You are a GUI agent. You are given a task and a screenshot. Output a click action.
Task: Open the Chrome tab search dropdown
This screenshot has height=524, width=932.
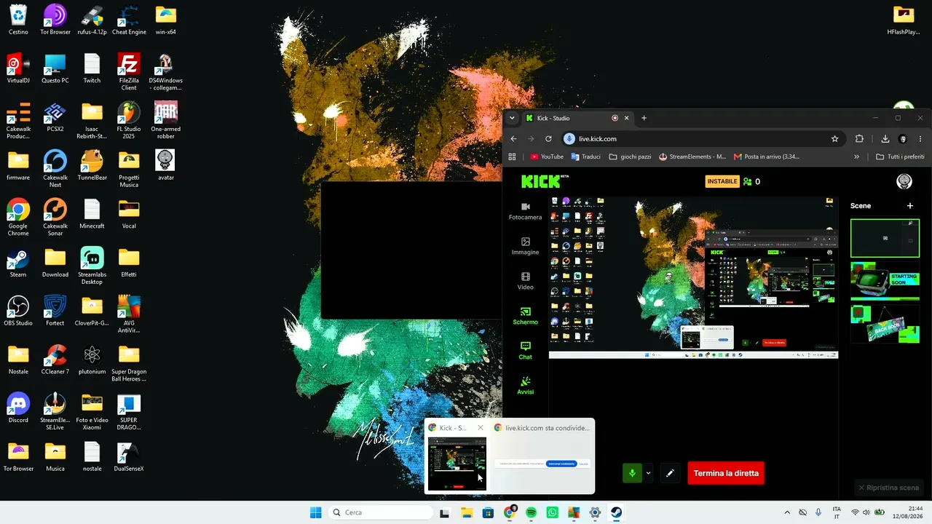pyautogui.click(x=512, y=118)
